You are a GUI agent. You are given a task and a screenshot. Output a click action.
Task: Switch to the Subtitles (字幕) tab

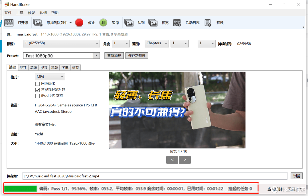65,68
